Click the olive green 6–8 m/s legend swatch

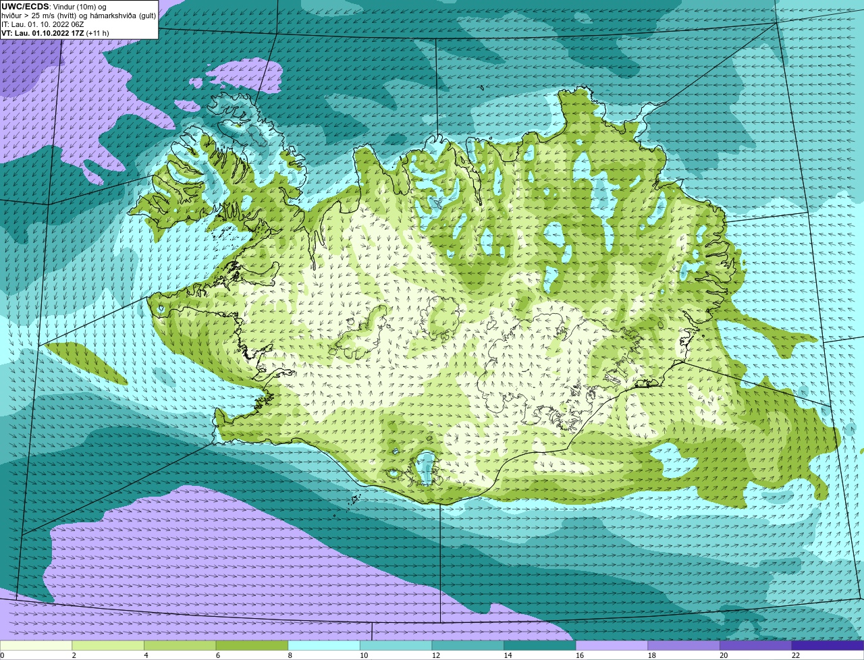tap(252, 645)
